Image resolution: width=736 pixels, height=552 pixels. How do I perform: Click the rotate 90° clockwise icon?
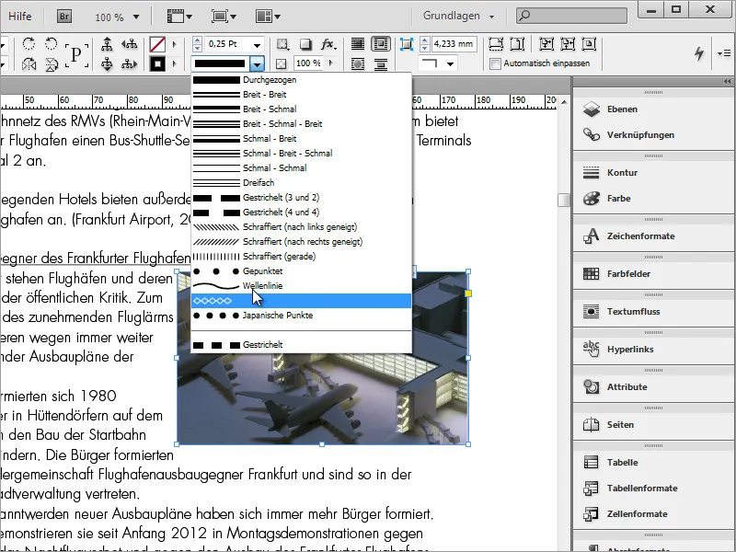[29, 43]
